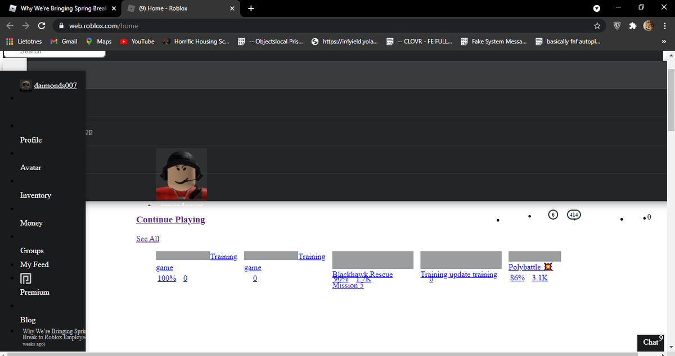
Task: Open the Blackhawk Rescue Mission 5 game
Action: point(362,279)
